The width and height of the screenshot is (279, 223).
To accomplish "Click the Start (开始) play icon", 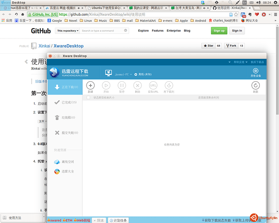I will coord(106,86).
